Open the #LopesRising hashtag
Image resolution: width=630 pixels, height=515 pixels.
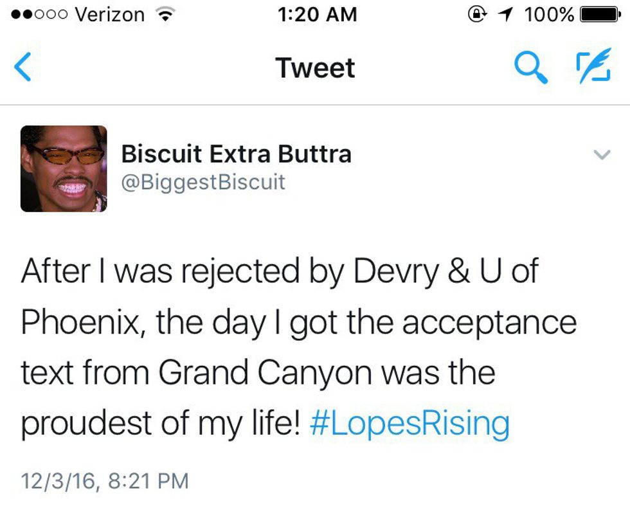(409, 424)
